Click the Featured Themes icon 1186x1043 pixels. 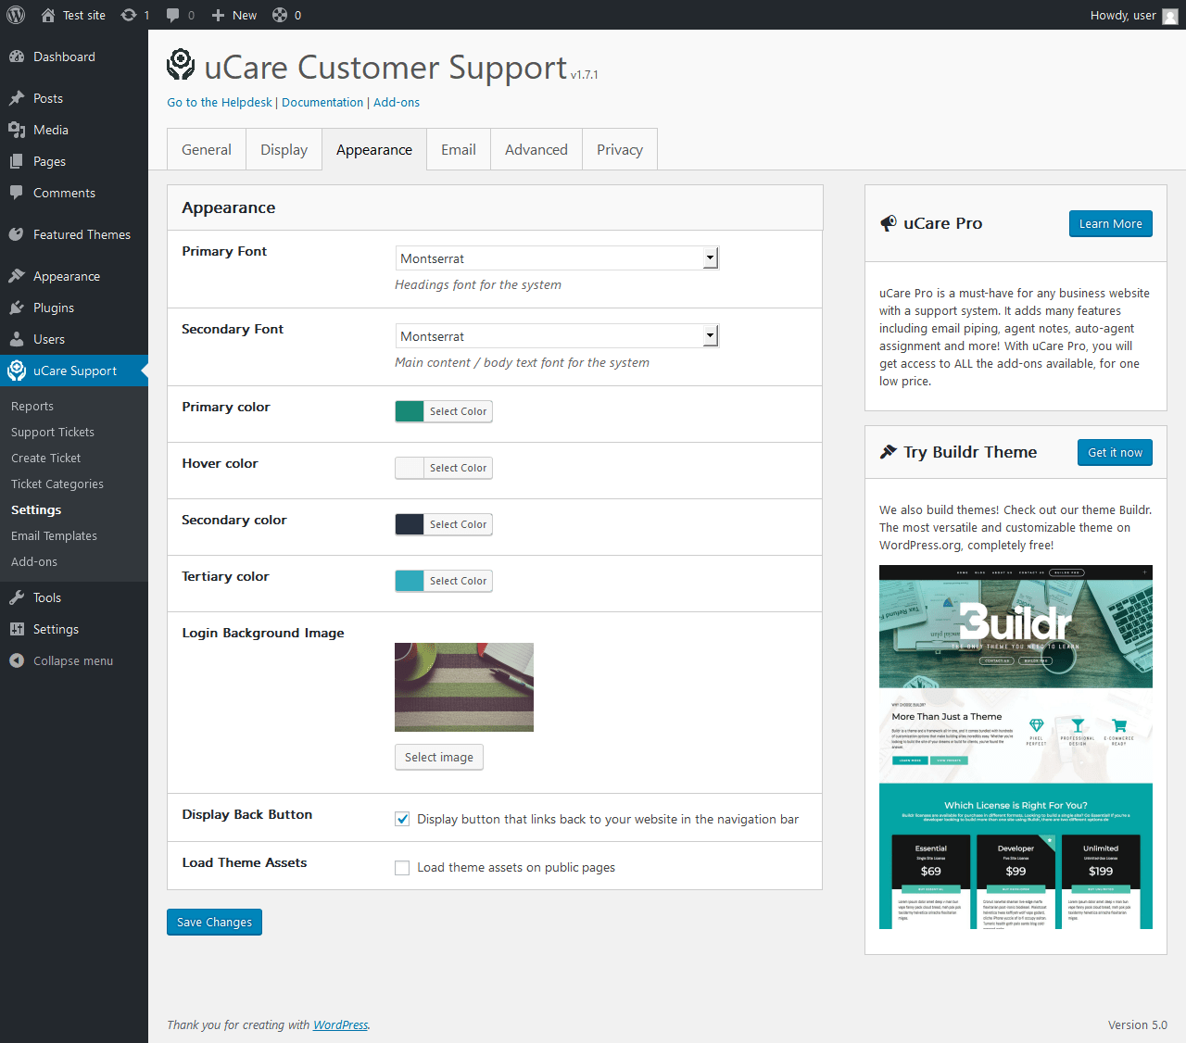point(17,234)
